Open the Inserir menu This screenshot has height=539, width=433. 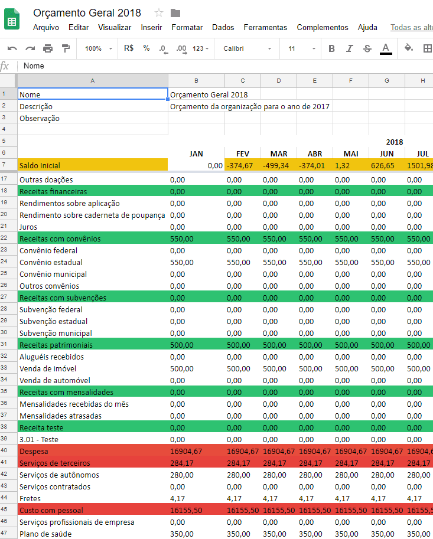pos(151,28)
